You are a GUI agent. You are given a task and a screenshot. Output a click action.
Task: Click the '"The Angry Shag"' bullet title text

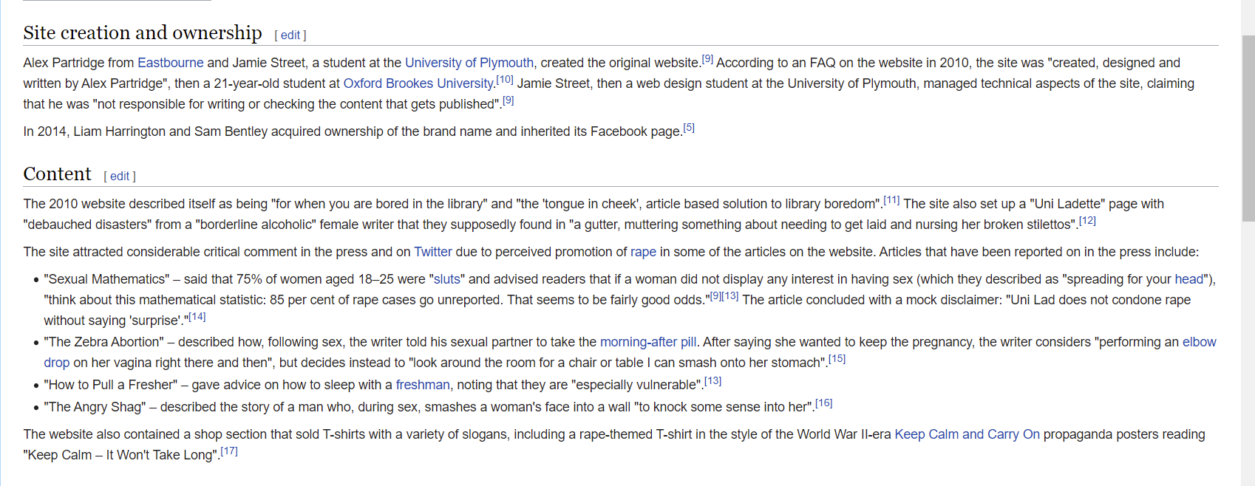(x=95, y=407)
